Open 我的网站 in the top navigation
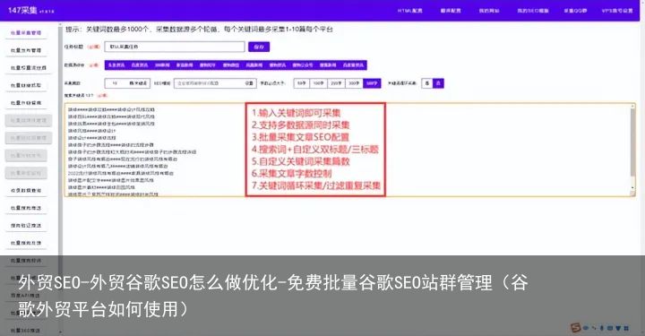645x336 pixels. (x=489, y=11)
